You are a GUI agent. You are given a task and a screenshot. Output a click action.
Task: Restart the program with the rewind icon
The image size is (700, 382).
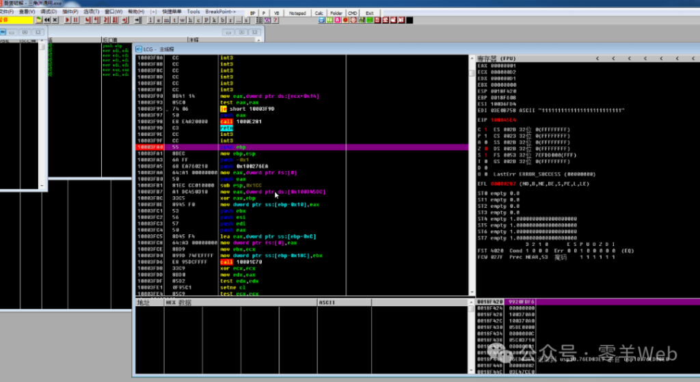click(47, 20)
